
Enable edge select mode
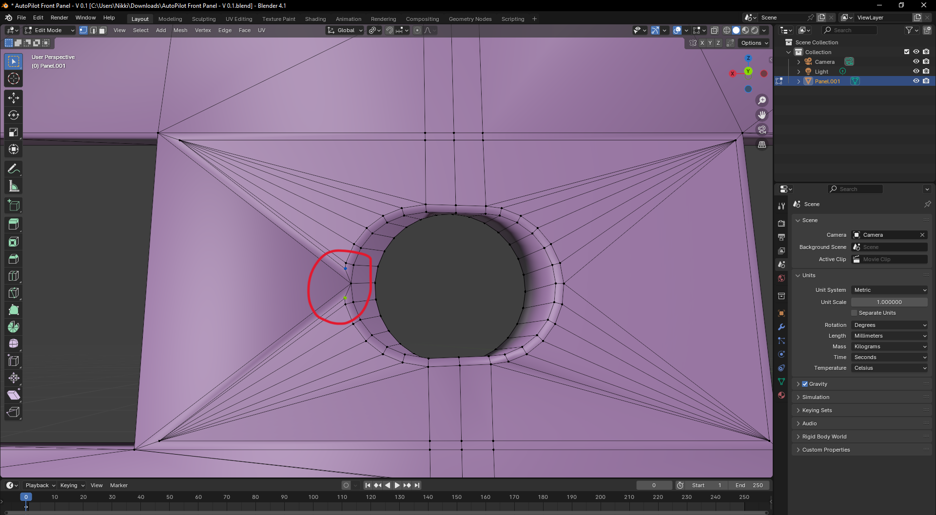[x=93, y=30]
